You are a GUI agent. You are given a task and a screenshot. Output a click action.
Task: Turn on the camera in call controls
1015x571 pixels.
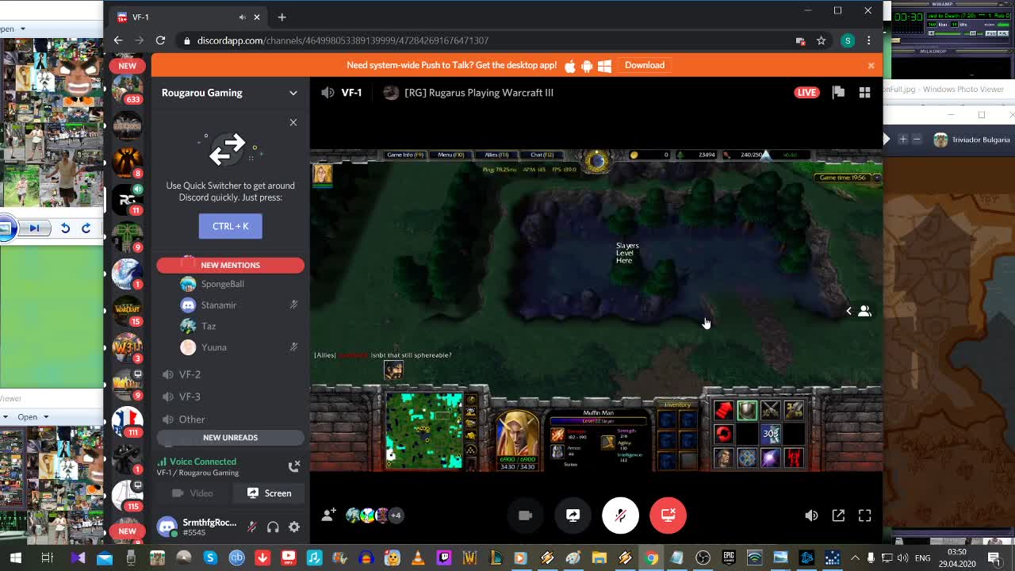525,515
